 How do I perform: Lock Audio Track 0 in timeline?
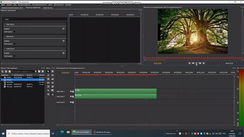point(73,102)
